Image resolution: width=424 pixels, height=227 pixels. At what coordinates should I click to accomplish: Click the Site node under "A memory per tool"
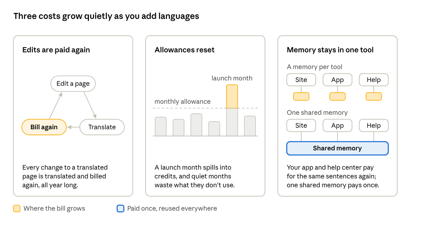coord(301,80)
